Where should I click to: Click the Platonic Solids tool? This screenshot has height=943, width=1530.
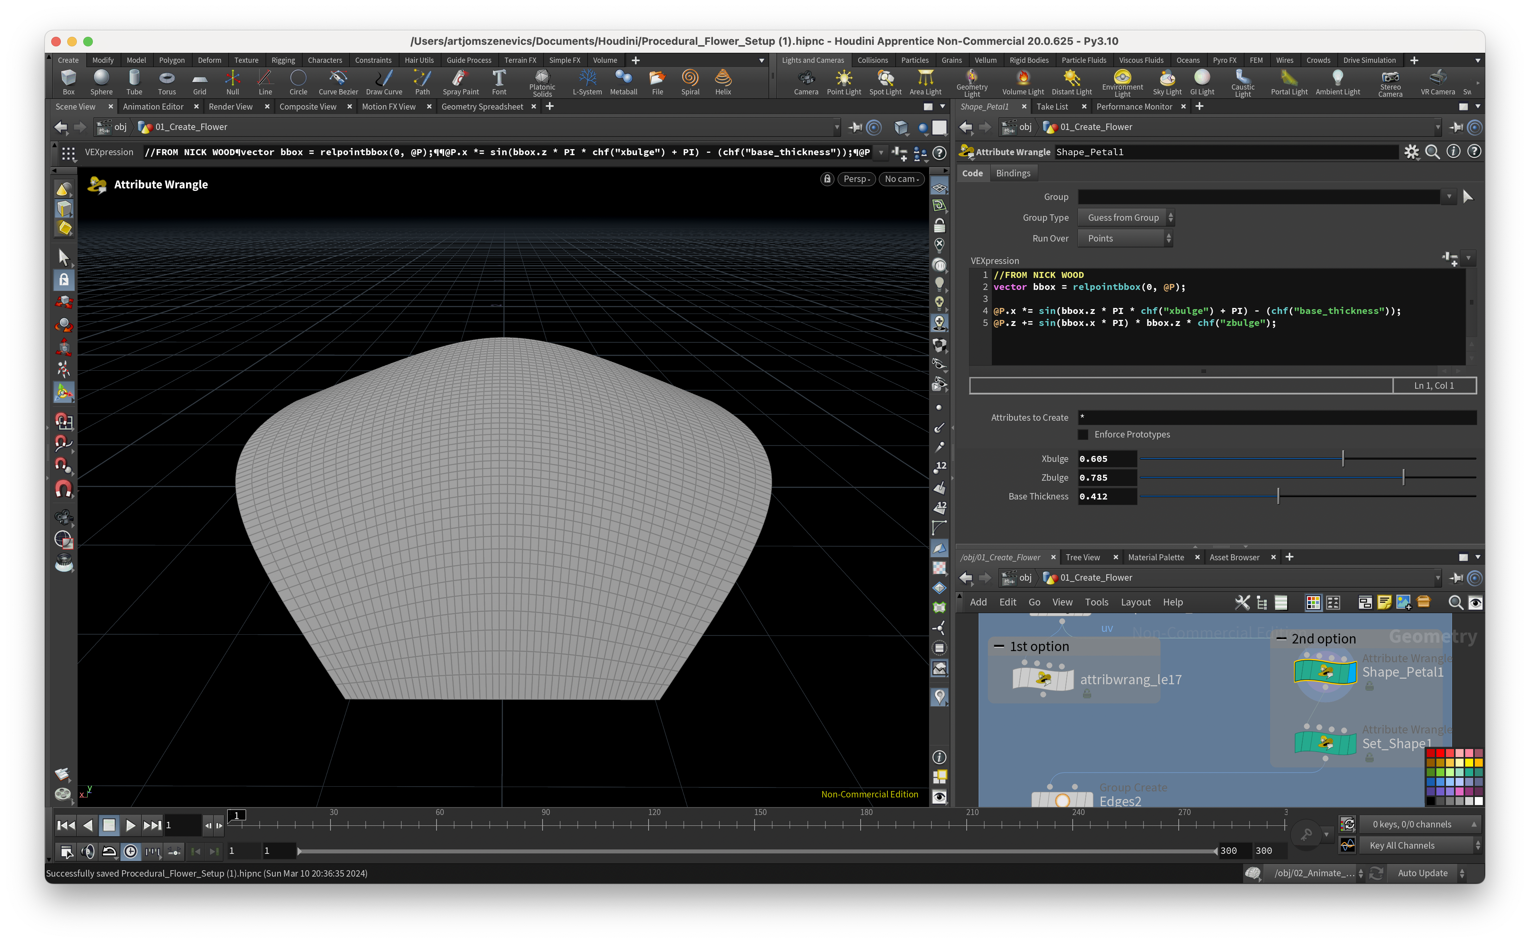click(x=542, y=82)
